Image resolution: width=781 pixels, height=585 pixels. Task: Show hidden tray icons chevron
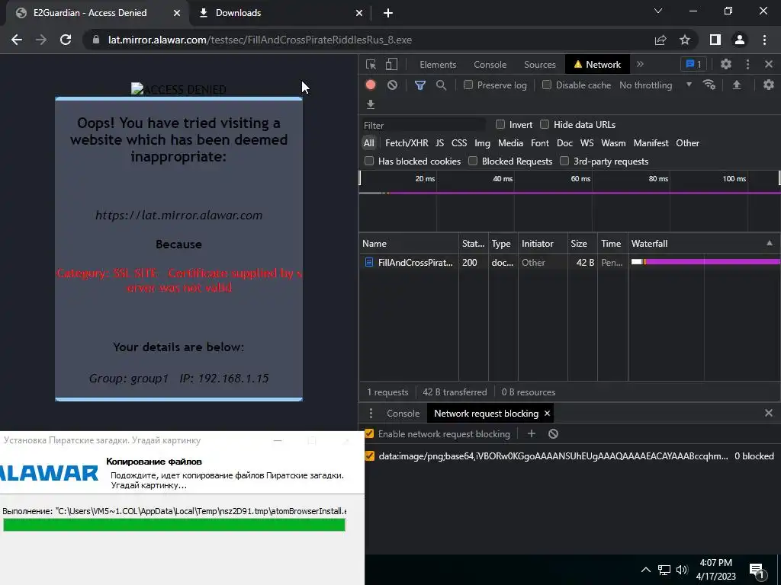[645, 570]
